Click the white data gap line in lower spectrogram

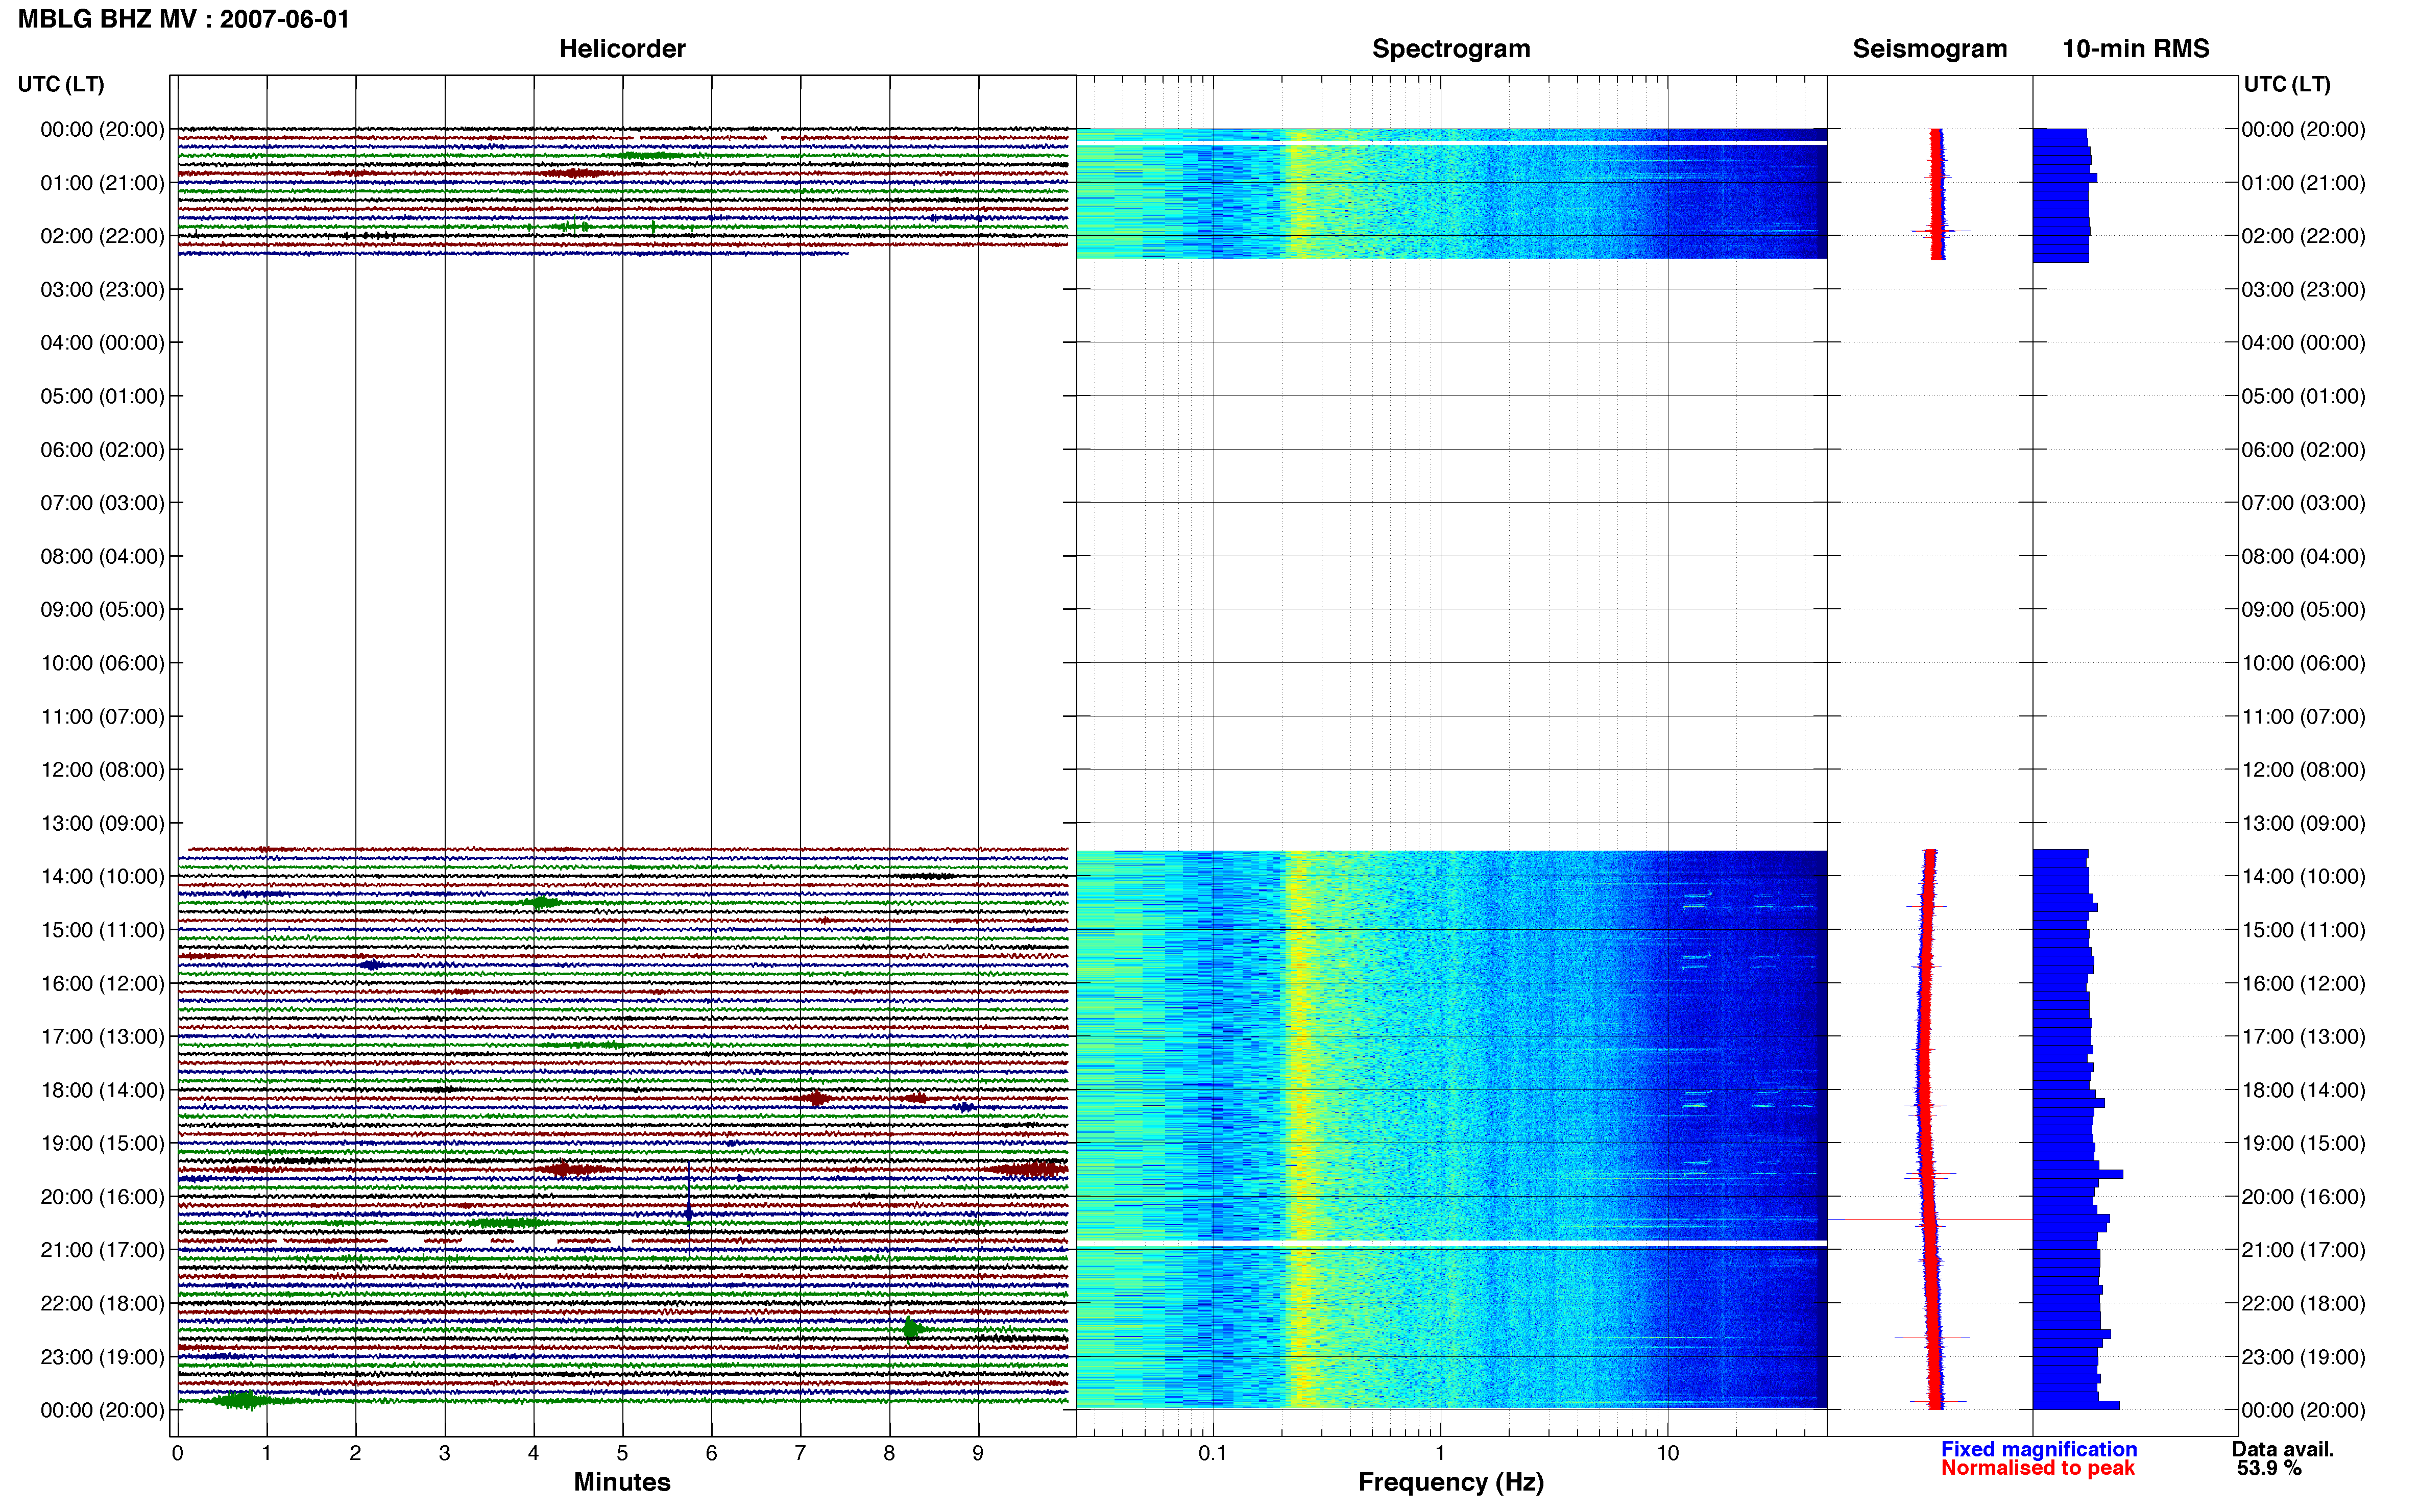coord(1451,1243)
